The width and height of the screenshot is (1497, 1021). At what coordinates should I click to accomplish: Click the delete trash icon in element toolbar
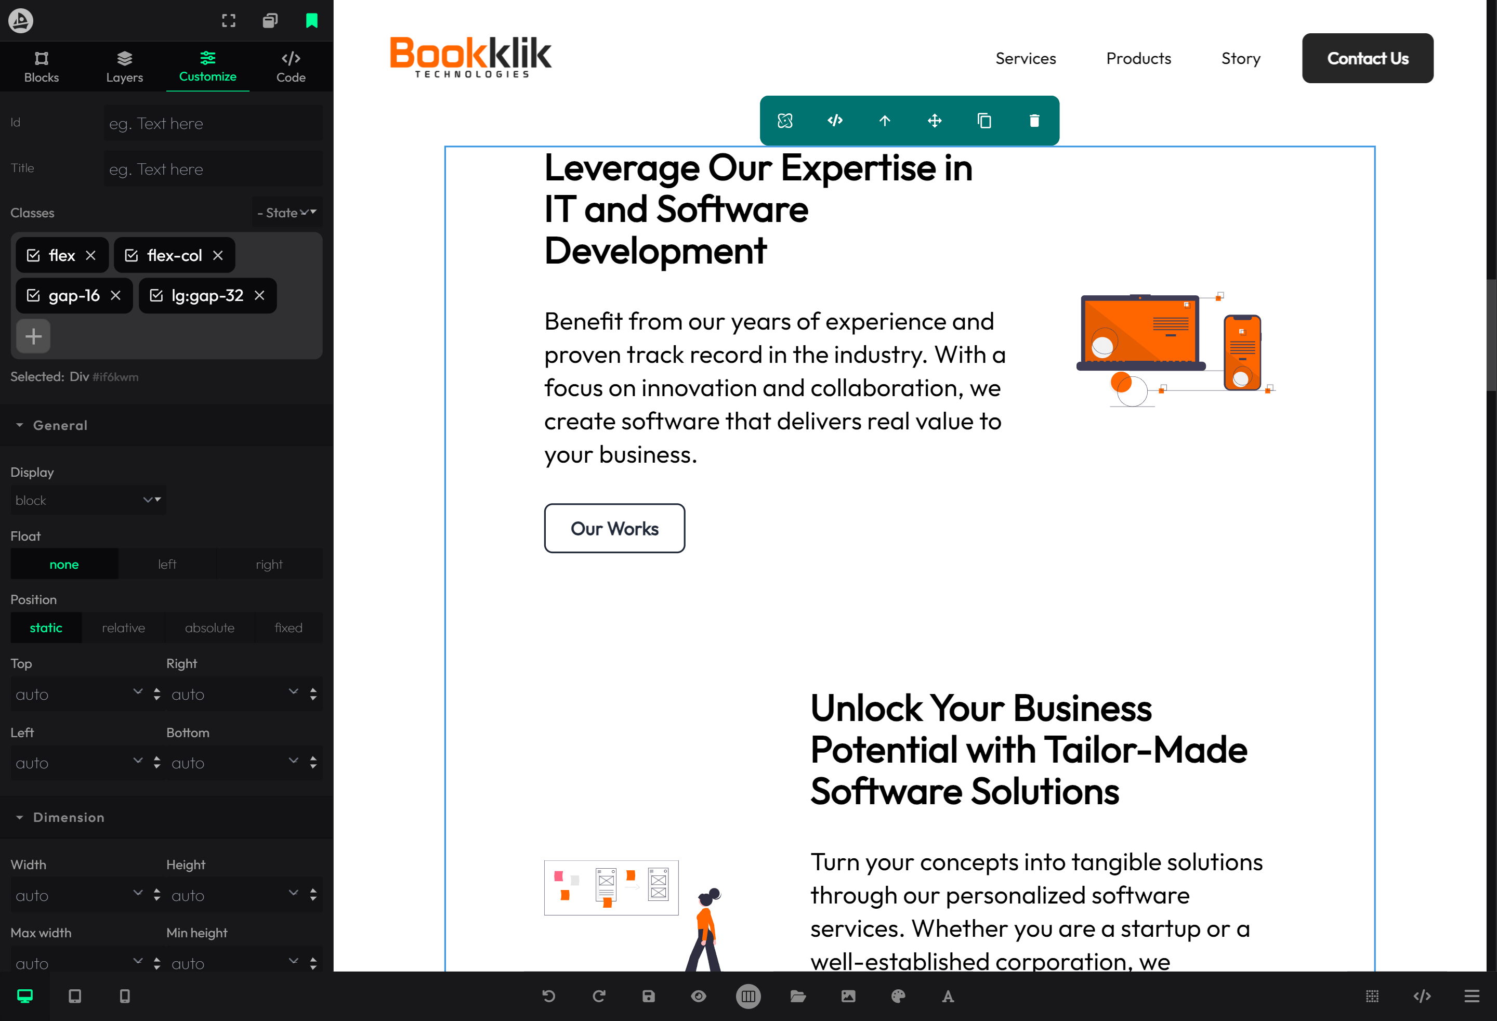pos(1034,121)
